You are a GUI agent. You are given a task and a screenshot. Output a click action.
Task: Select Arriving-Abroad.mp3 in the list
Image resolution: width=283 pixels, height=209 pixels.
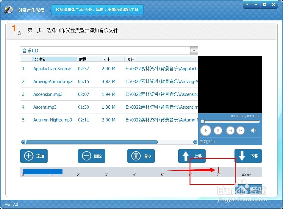(109, 82)
